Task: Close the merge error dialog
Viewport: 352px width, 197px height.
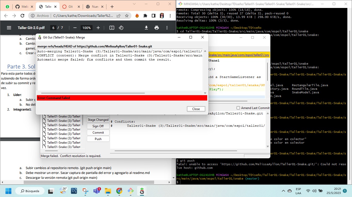Action: point(196,109)
